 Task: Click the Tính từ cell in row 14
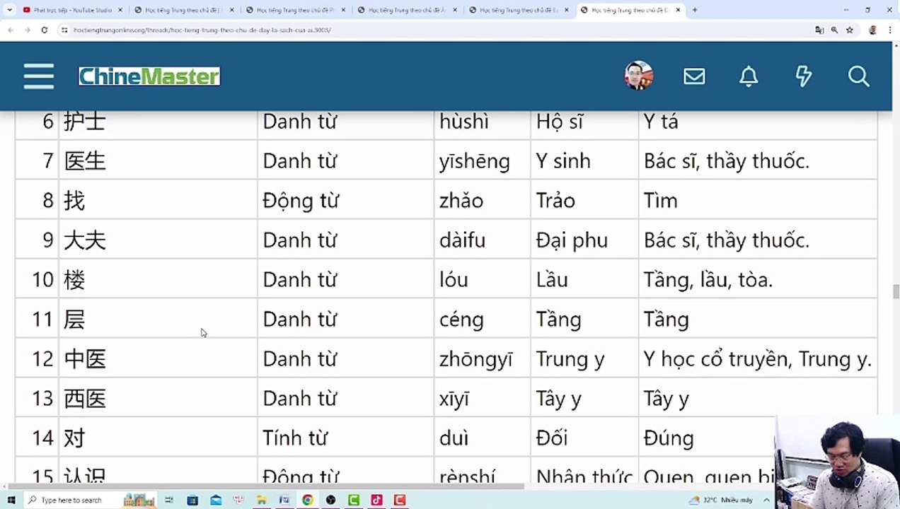345,438
